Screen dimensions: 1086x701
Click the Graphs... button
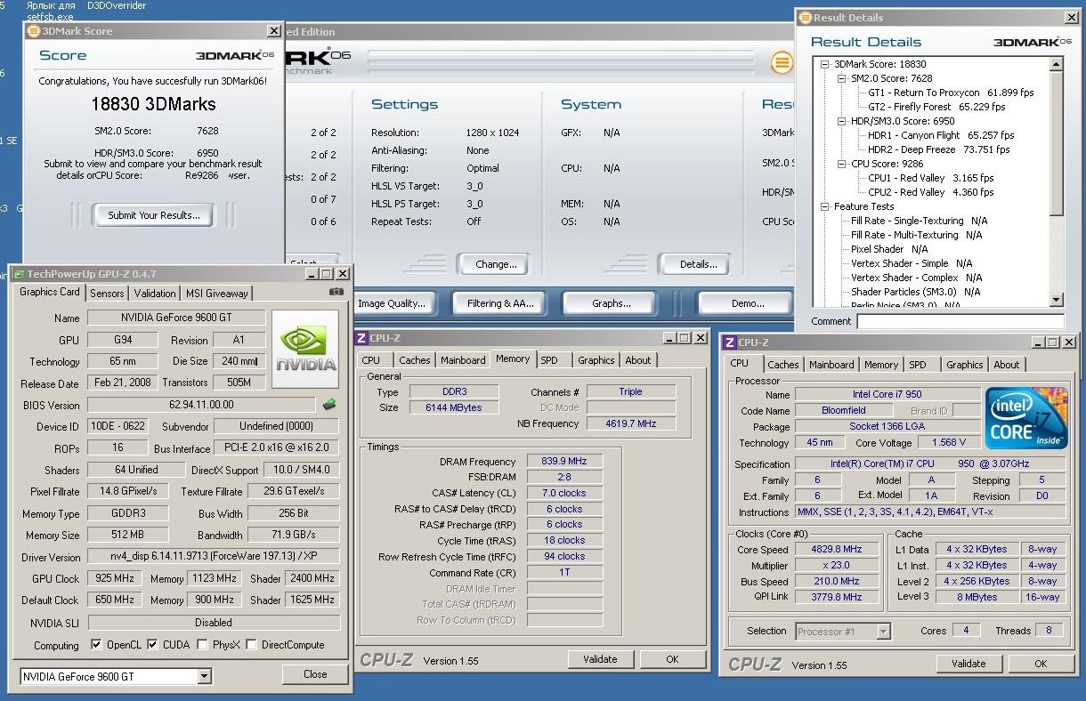[612, 303]
